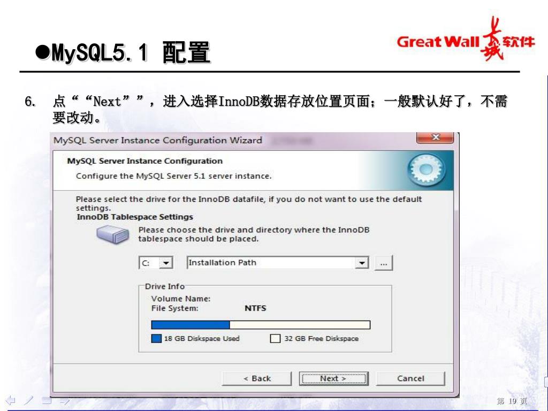Click the hard drive icon
This screenshot has height=411, width=548.
click(113, 234)
